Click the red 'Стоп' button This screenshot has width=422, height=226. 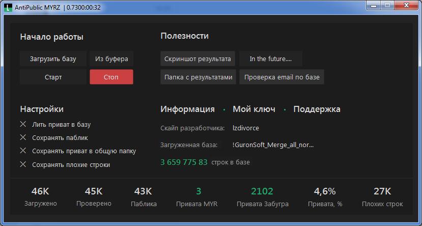tap(111, 77)
